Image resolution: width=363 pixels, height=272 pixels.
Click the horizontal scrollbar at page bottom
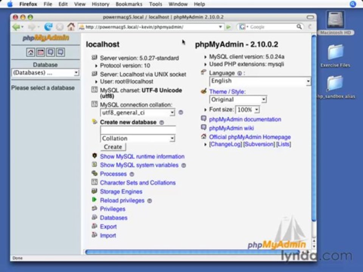coord(192,252)
